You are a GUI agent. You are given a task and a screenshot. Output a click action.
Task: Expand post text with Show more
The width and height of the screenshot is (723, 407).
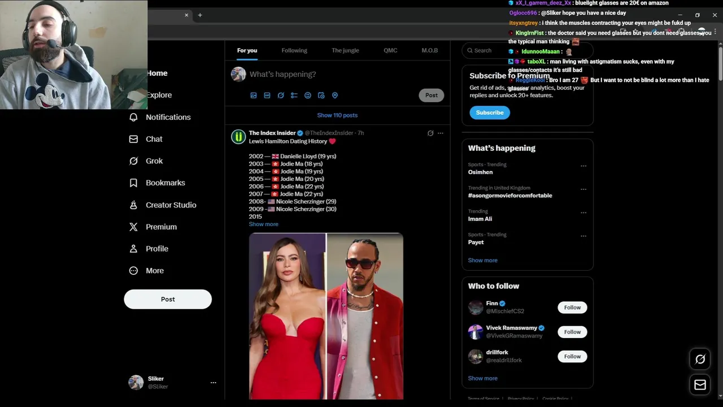(x=263, y=224)
